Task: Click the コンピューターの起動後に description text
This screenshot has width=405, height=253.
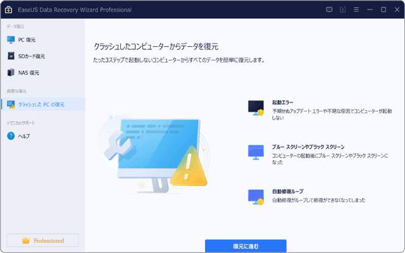Action: click(330, 159)
